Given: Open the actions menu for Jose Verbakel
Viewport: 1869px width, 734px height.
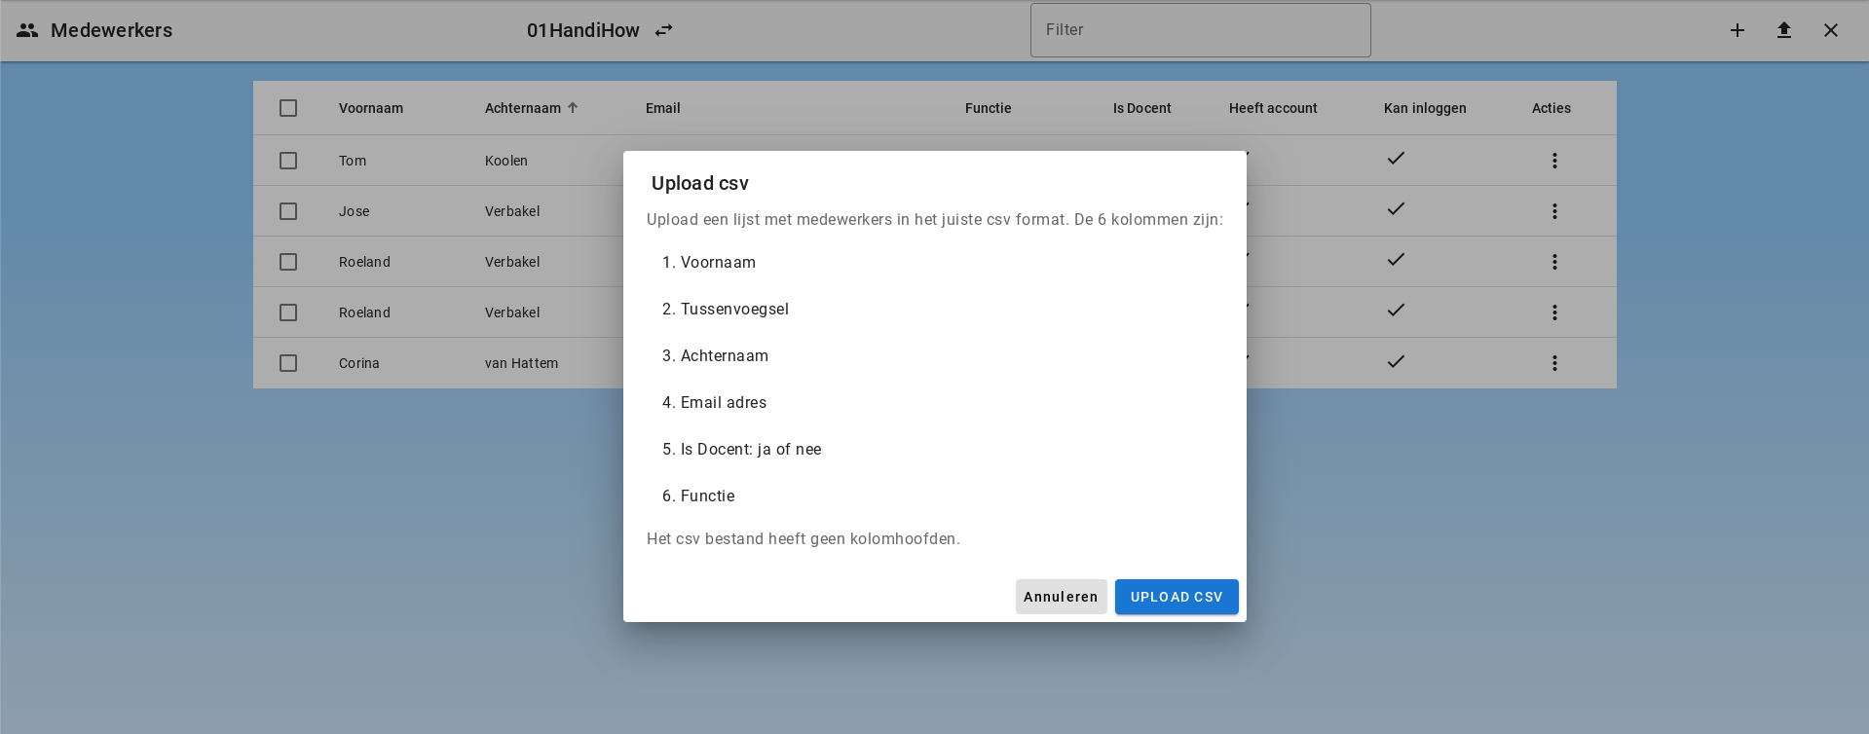Looking at the screenshot, I should click(1554, 211).
